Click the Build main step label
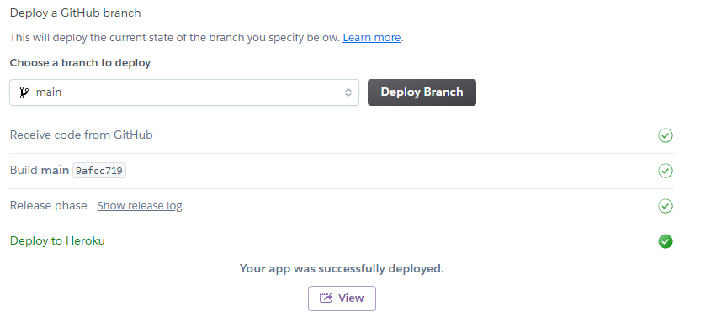 (40, 171)
